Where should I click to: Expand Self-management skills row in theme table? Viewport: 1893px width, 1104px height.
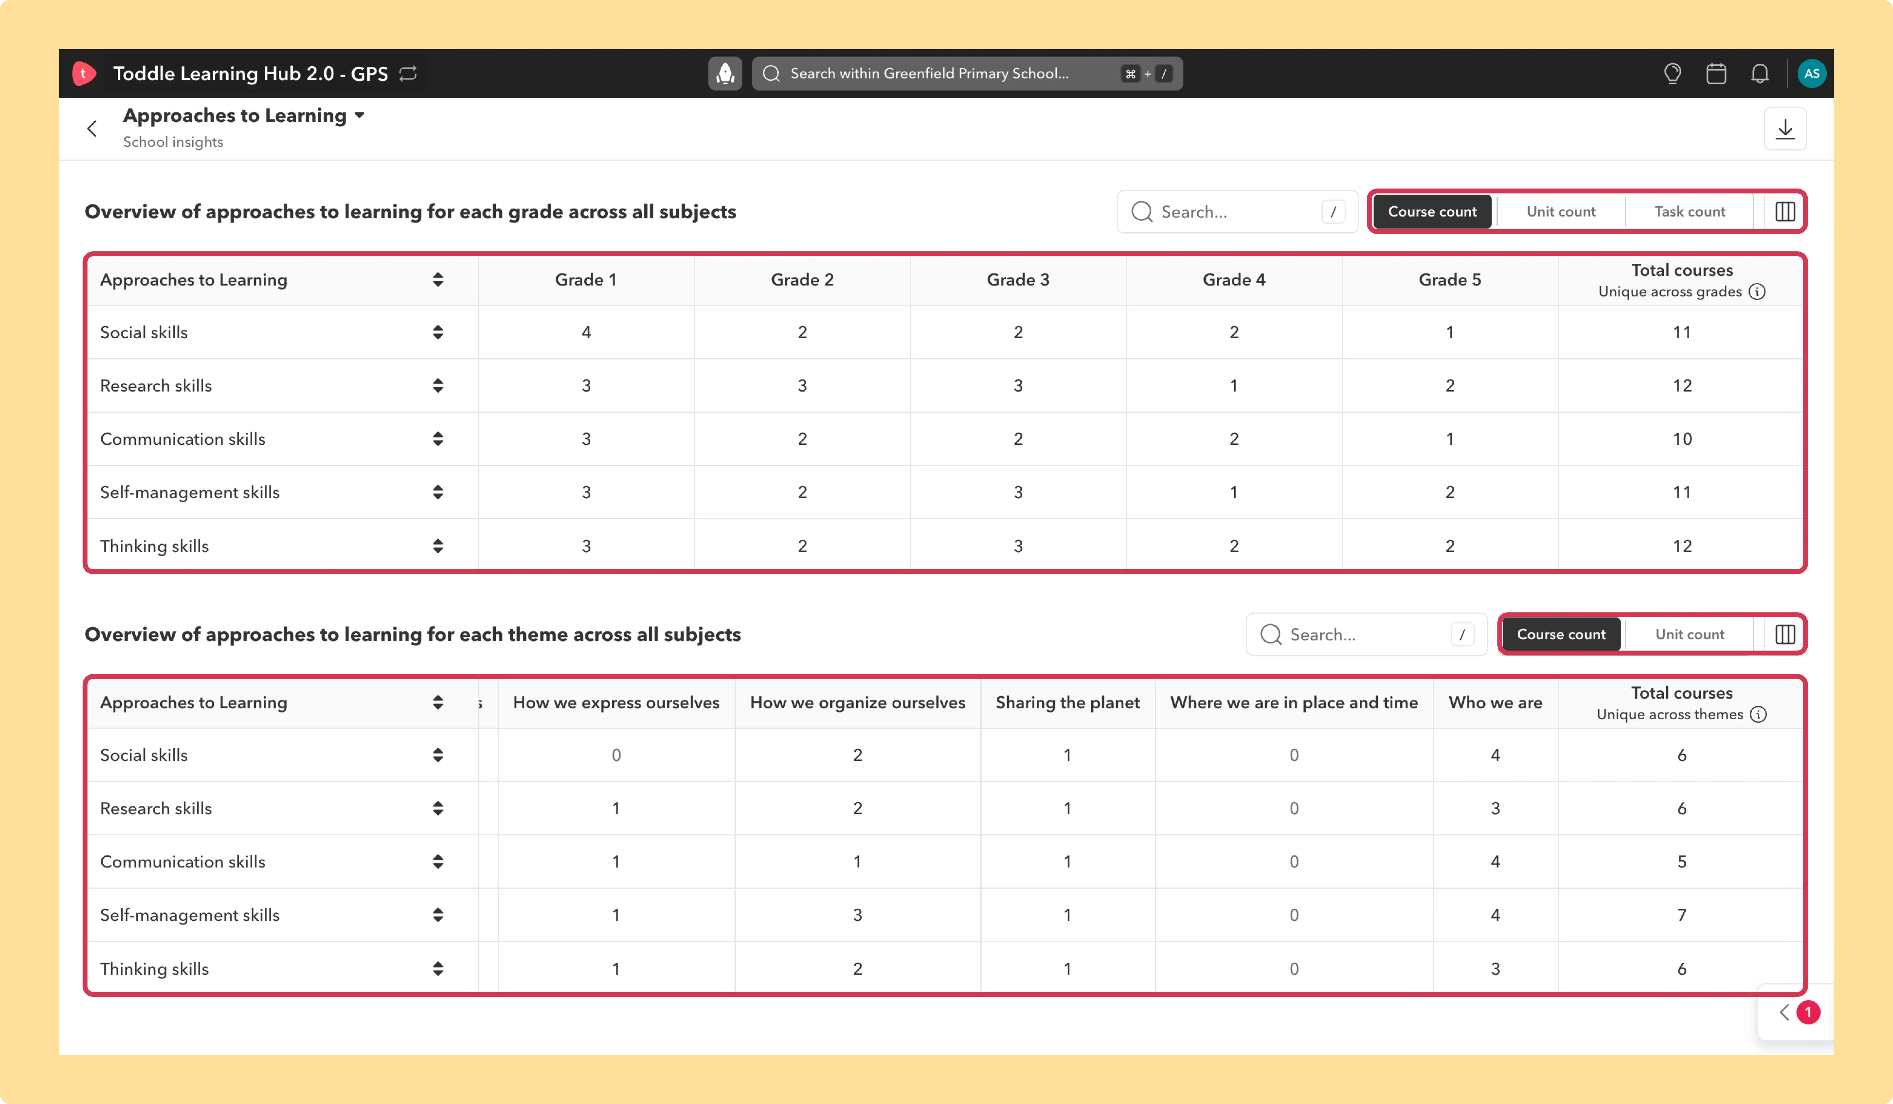point(438,915)
